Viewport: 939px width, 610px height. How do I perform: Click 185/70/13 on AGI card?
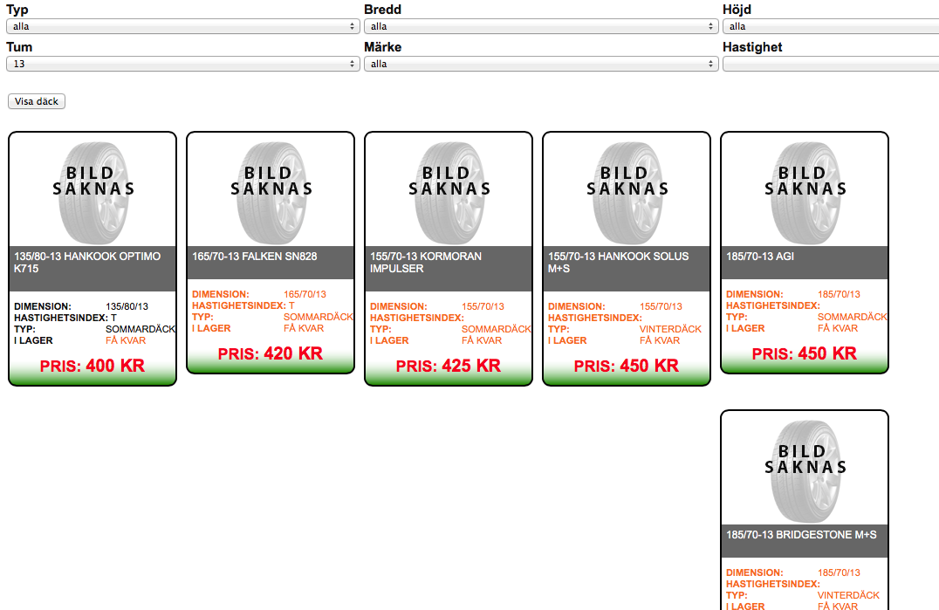pos(839,294)
